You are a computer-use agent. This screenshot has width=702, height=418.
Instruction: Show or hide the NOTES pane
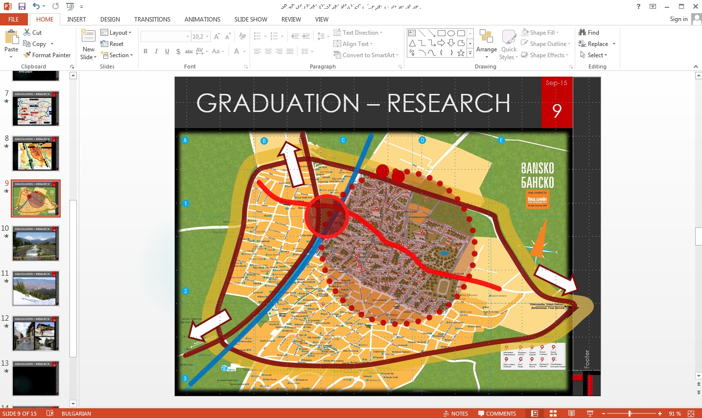click(455, 414)
